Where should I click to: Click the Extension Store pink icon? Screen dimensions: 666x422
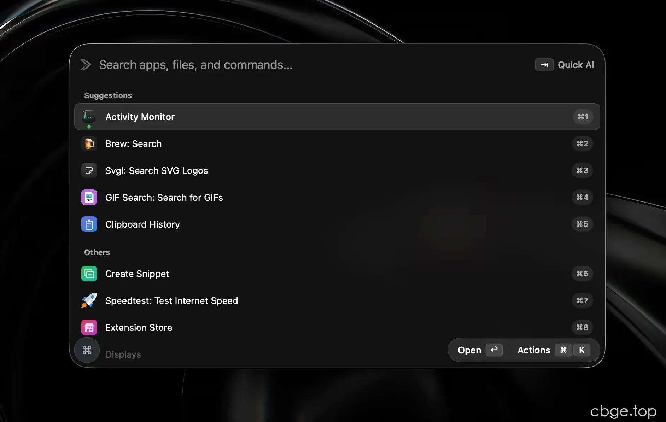(89, 327)
